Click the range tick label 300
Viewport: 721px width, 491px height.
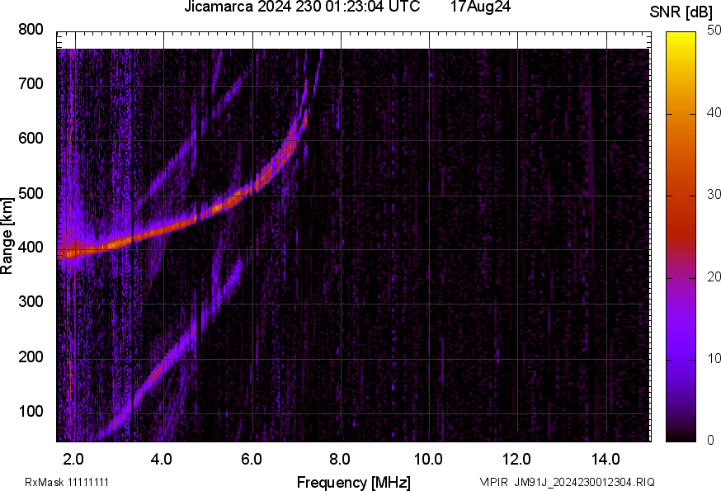click(x=31, y=302)
